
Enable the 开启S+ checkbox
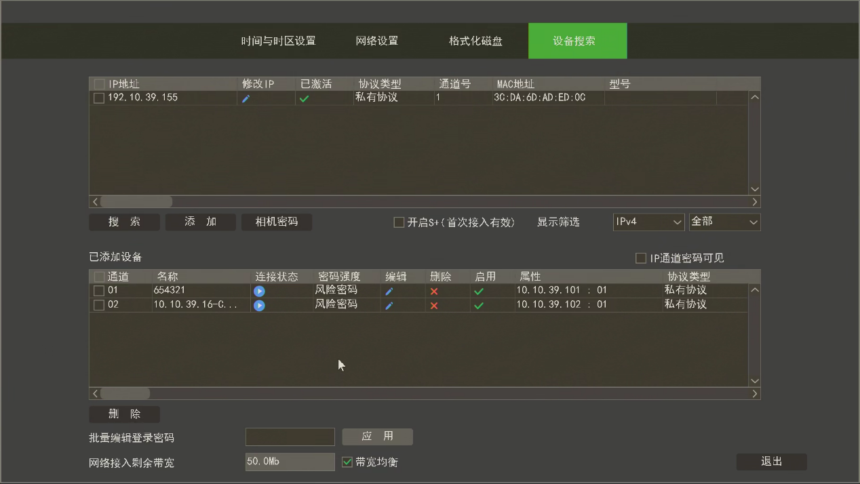coord(398,222)
